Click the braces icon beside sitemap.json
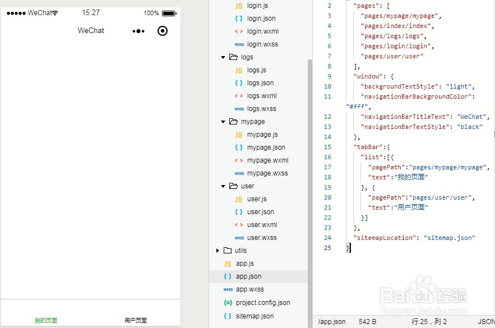Viewport: 495px width, 328px height. coord(227,316)
